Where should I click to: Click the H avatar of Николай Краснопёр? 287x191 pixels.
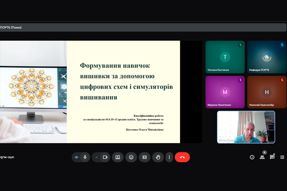coord(267,92)
